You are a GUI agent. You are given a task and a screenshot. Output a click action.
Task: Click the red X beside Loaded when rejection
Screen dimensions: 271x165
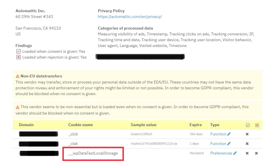pyautogui.click(x=19, y=57)
